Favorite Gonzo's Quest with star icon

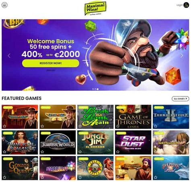click(x=4, y=178)
